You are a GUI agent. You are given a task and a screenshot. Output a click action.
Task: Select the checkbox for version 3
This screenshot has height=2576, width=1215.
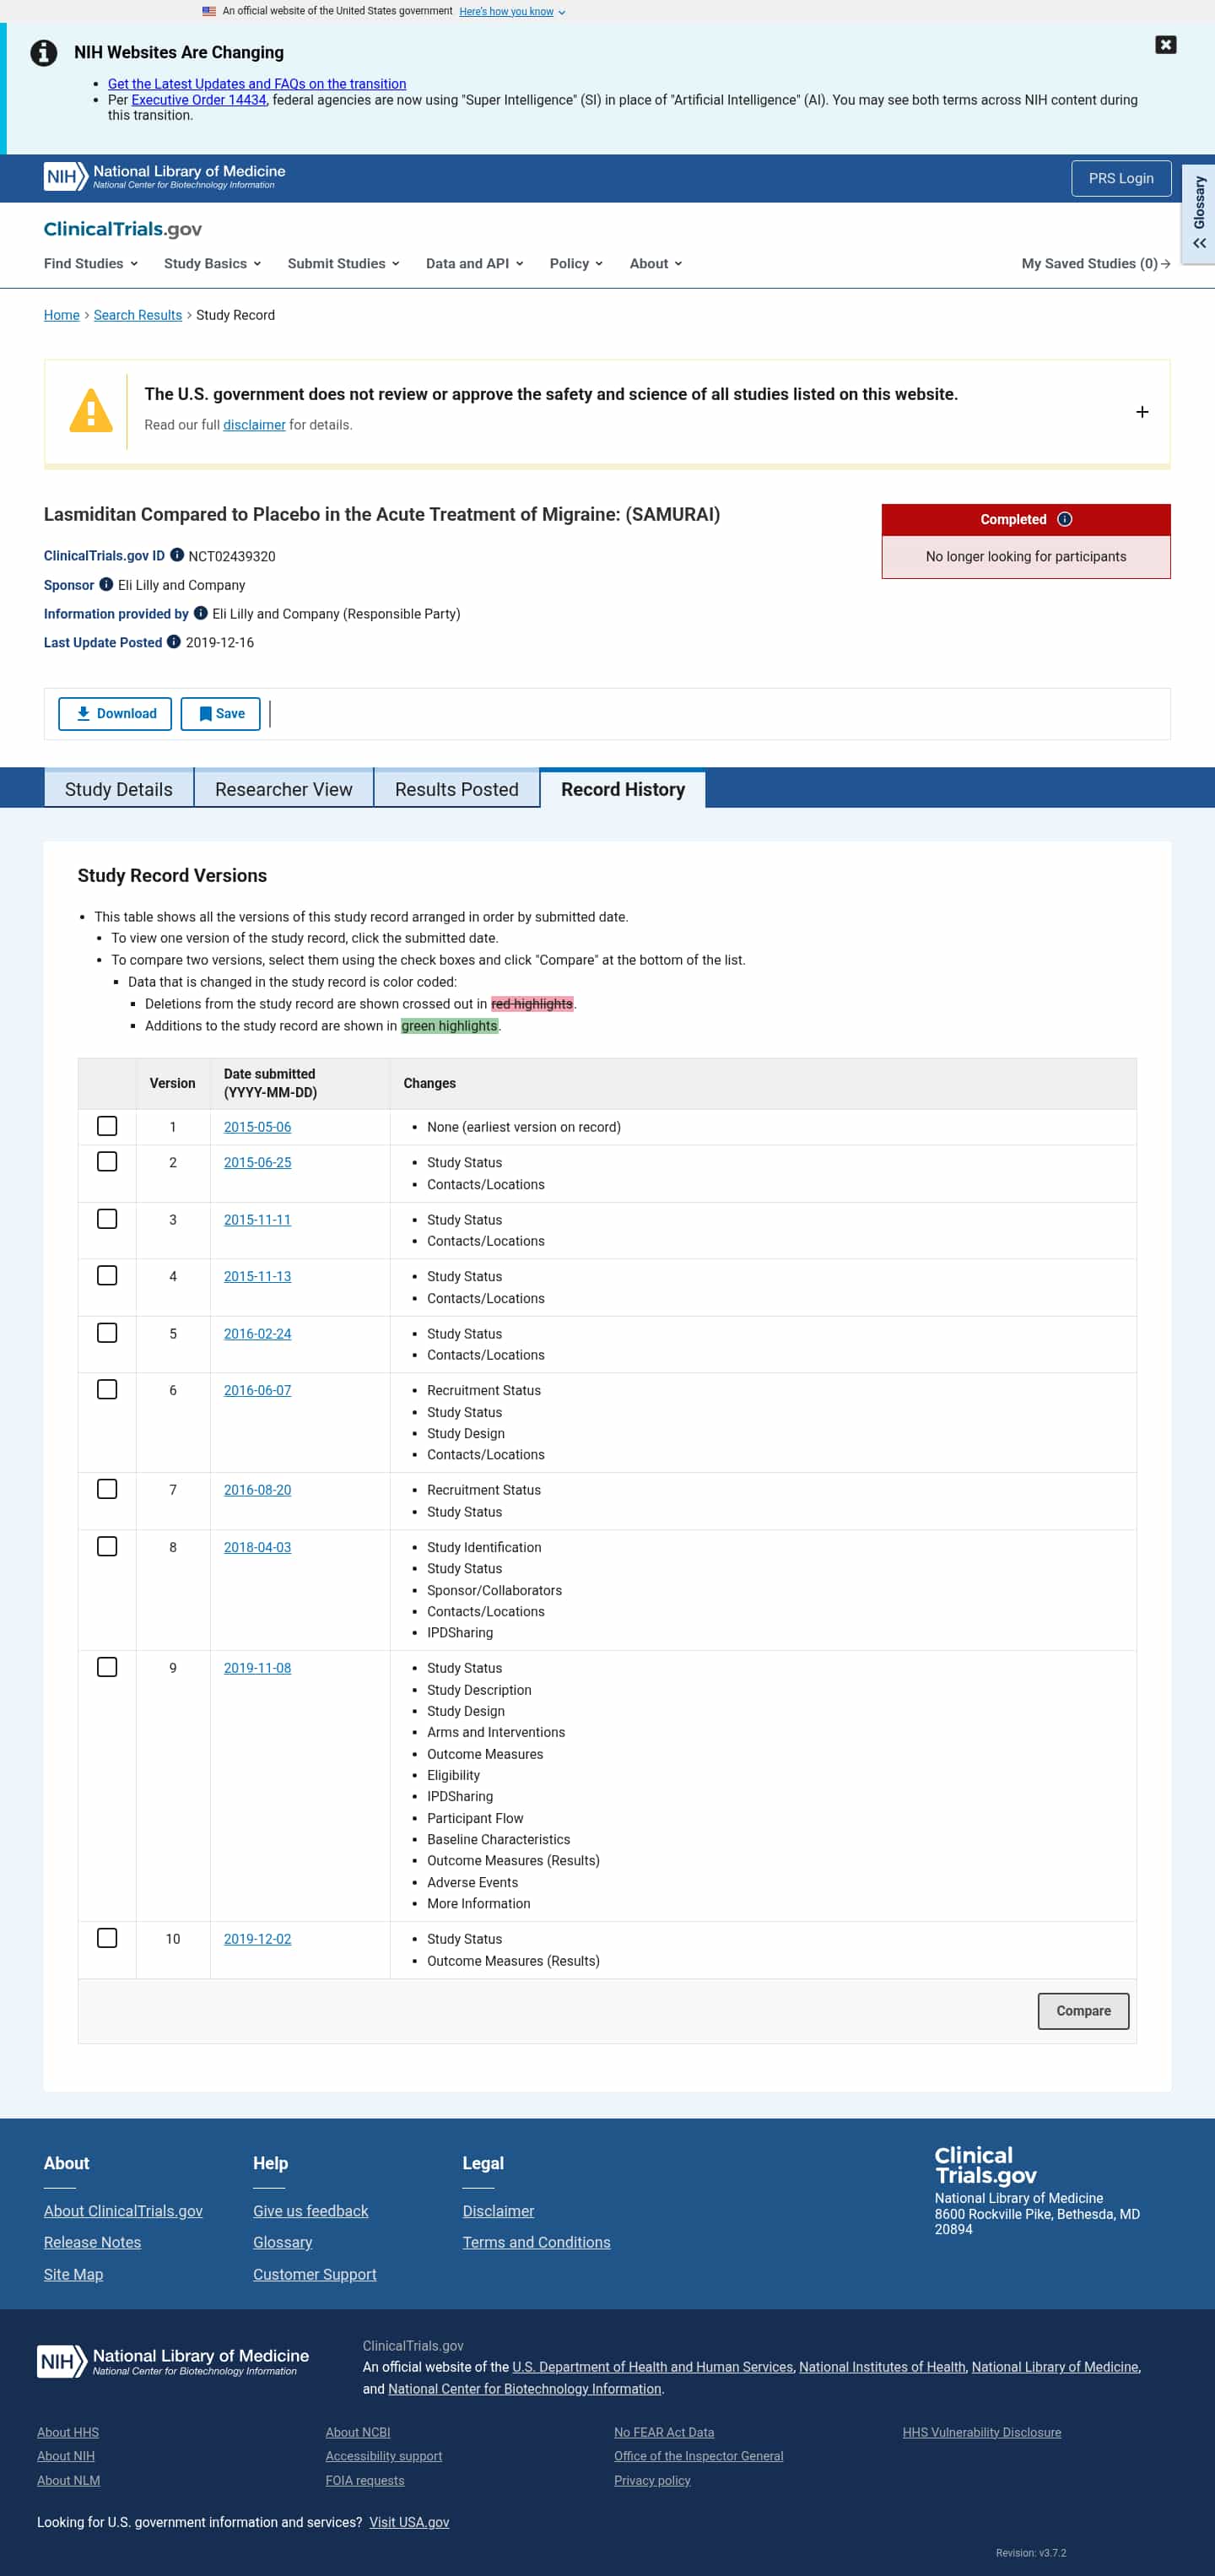[107, 1219]
